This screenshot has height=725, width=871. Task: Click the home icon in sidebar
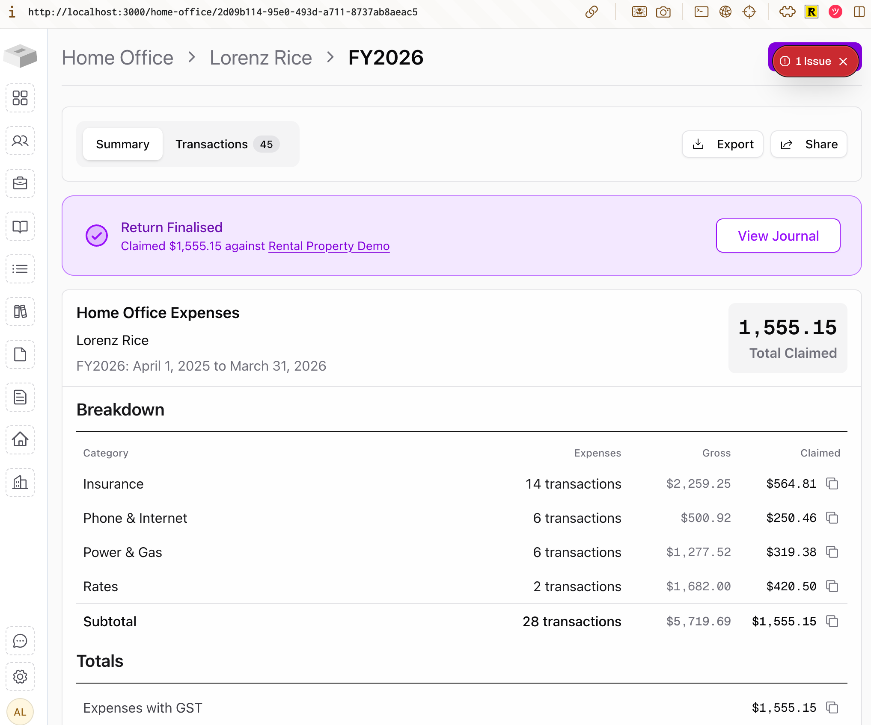point(20,439)
